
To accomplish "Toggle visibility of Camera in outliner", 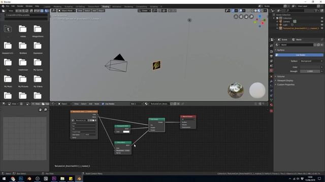I will (x=322, y=21).
